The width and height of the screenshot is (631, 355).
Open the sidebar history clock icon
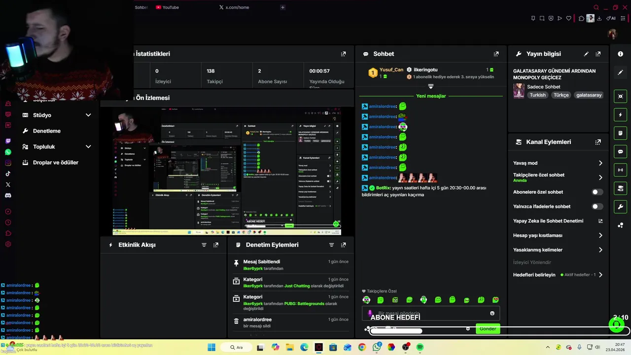[x=8, y=222]
